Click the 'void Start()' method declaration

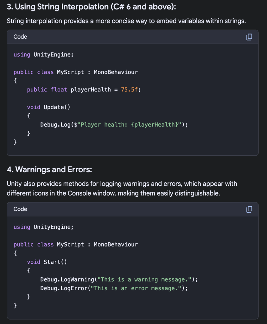[x=47, y=262]
